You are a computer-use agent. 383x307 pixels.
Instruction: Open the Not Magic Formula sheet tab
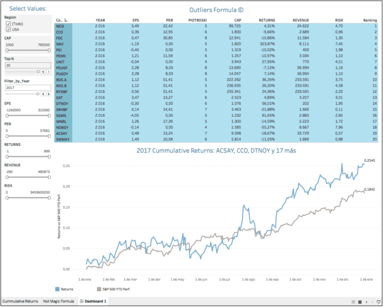pos(59,301)
